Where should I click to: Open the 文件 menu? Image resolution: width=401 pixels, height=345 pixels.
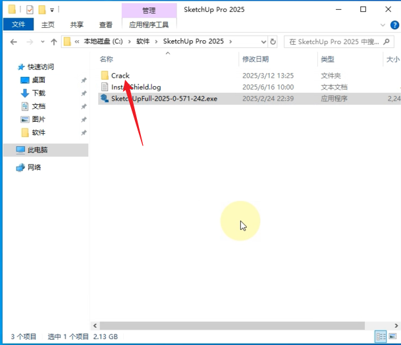click(18, 24)
